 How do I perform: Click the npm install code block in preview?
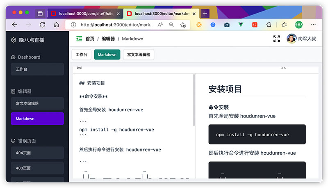pos(257,134)
